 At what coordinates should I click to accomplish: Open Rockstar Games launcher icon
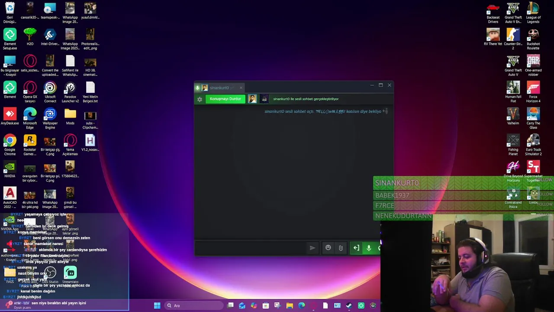[30, 145]
